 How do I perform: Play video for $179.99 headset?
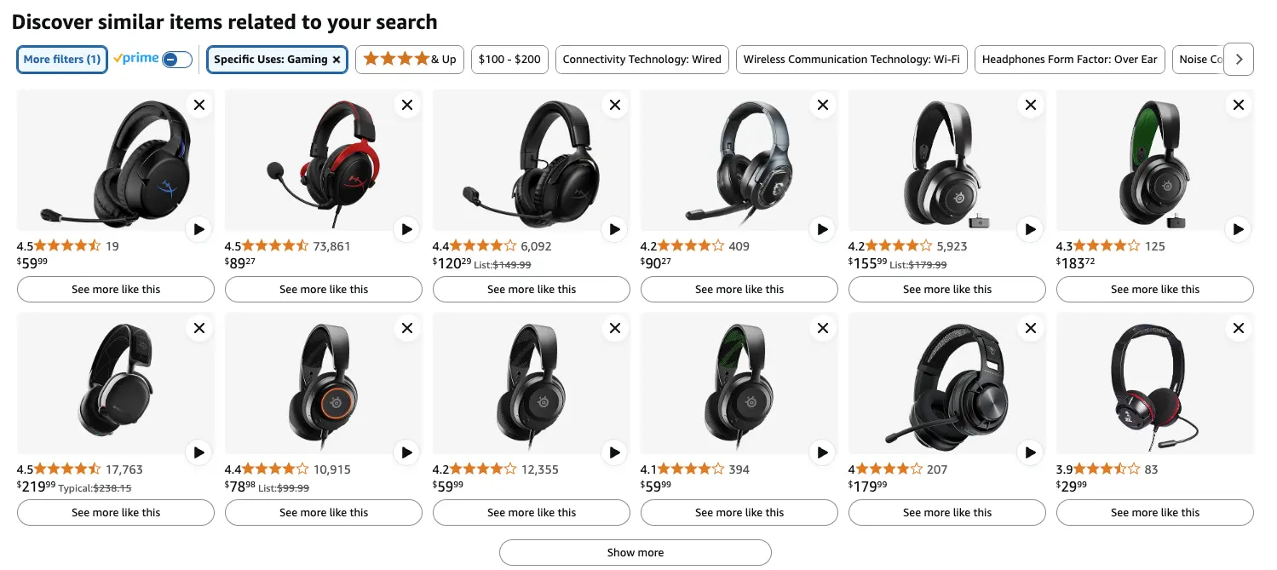(x=1030, y=452)
